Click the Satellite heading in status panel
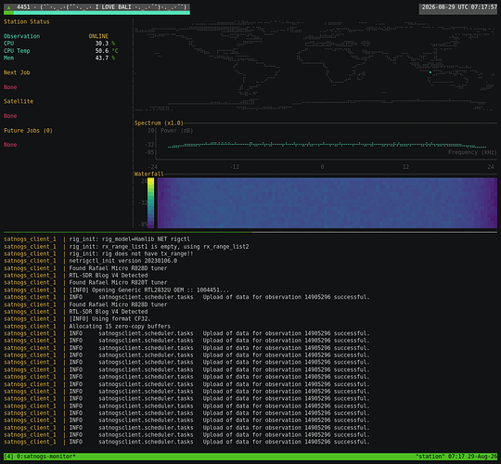This screenshot has height=464, width=501. pyautogui.click(x=19, y=101)
